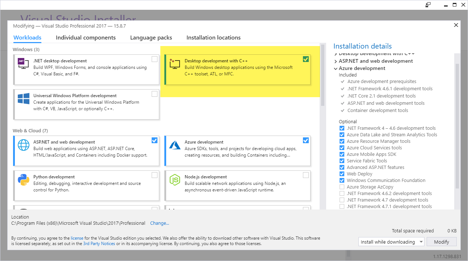Click the Container development tools item

click(x=378, y=111)
